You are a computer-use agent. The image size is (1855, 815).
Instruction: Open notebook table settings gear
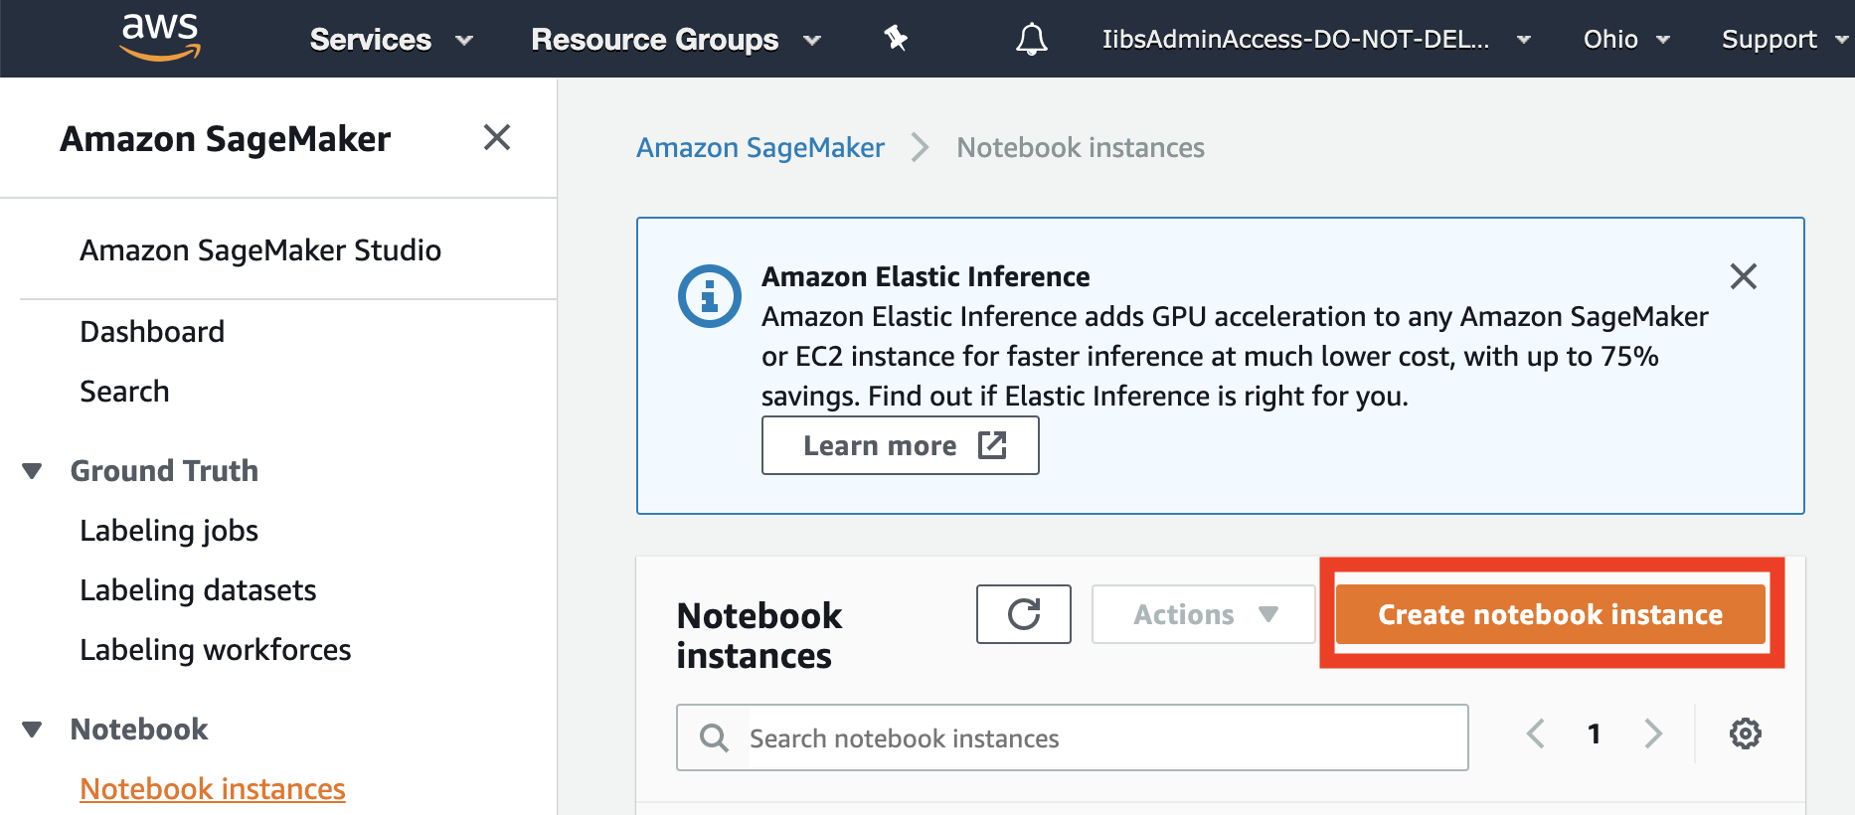[x=1745, y=734]
